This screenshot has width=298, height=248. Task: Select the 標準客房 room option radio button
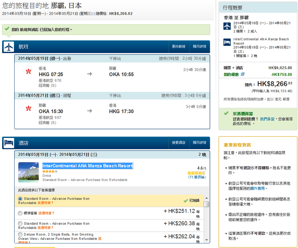(20, 213)
